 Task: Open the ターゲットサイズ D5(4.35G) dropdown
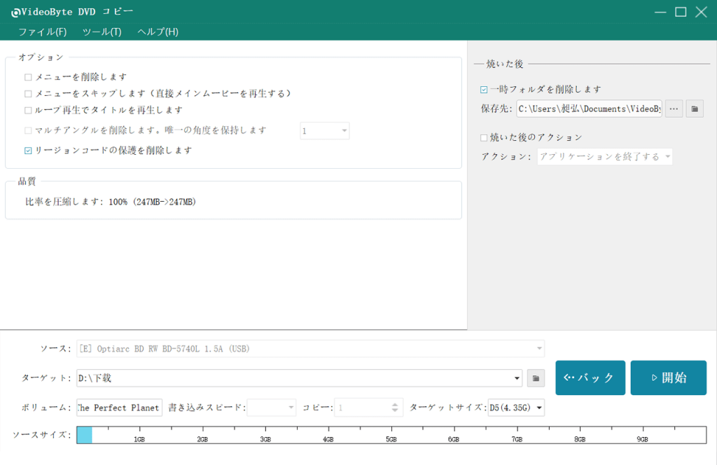pos(538,407)
